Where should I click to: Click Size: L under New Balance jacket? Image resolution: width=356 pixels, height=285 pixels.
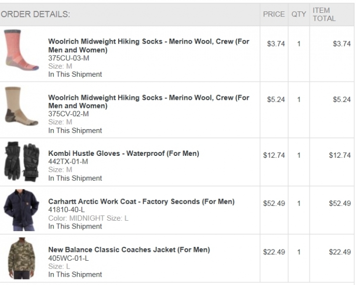(x=59, y=266)
